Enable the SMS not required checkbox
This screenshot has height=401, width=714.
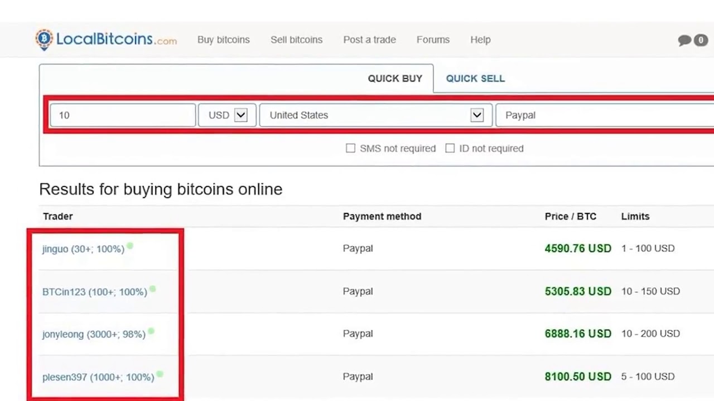point(350,148)
